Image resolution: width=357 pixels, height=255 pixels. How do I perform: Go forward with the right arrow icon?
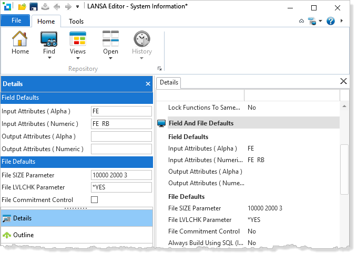click(x=68, y=7)
